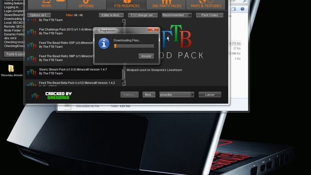Click FTB icon of Slow's Stream Pack

(32, 72)
